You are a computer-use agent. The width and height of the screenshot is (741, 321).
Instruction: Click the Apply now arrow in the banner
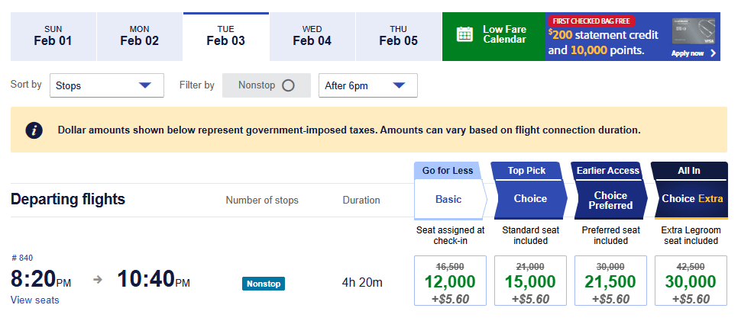(712, 53)
